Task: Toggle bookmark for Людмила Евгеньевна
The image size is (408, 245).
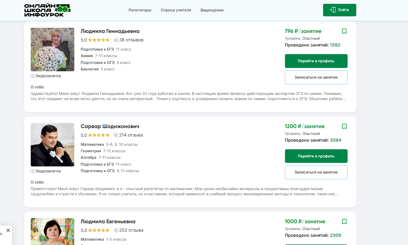Action: (344, 222)
